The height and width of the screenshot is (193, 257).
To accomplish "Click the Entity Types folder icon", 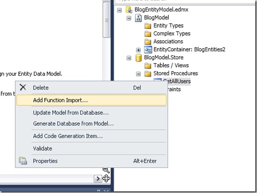I will [148, 26].
